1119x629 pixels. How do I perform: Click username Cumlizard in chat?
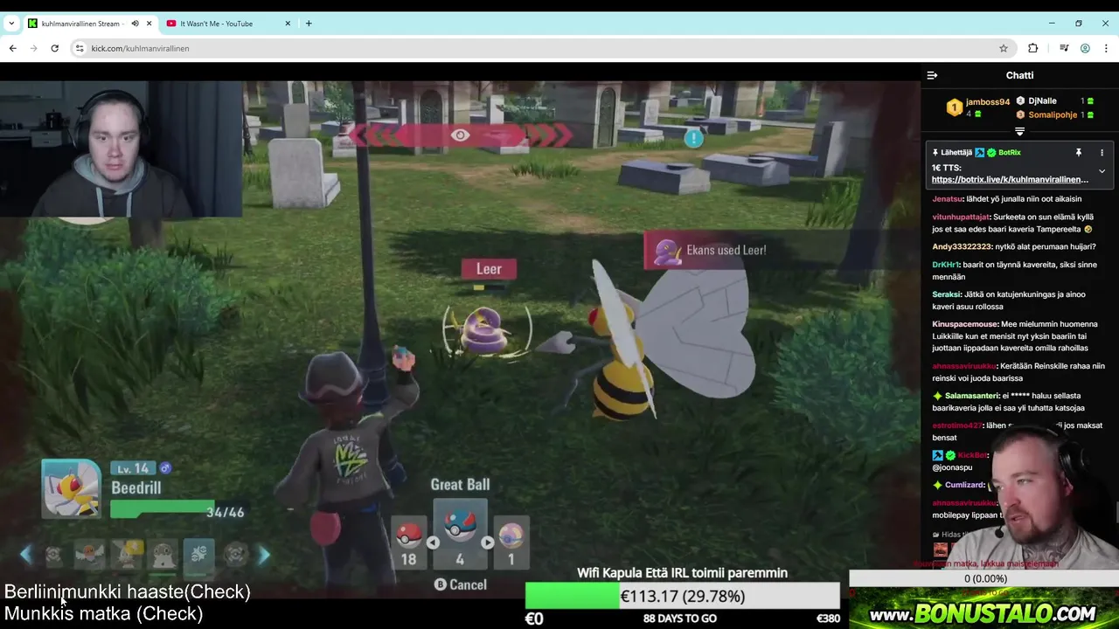click(964, 485)
